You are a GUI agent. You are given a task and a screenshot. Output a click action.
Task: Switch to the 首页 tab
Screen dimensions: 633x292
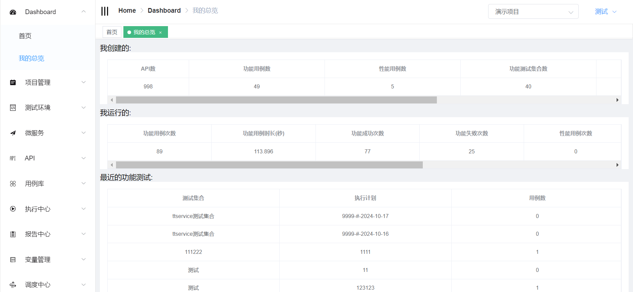[112, 32]
